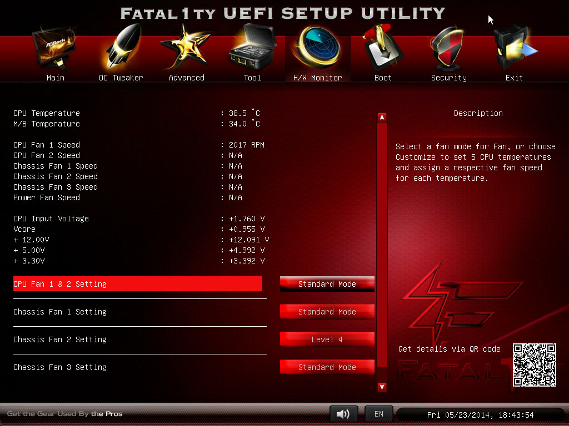569x426 pixels.
Task: Switch to the Tool tab label
Action: tap(252, 78)
